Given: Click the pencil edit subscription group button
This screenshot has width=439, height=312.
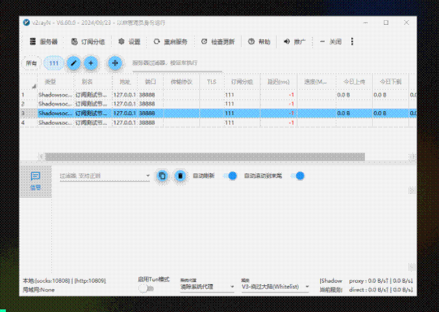Looking at the screenshot, I should [x=73, y=63].
